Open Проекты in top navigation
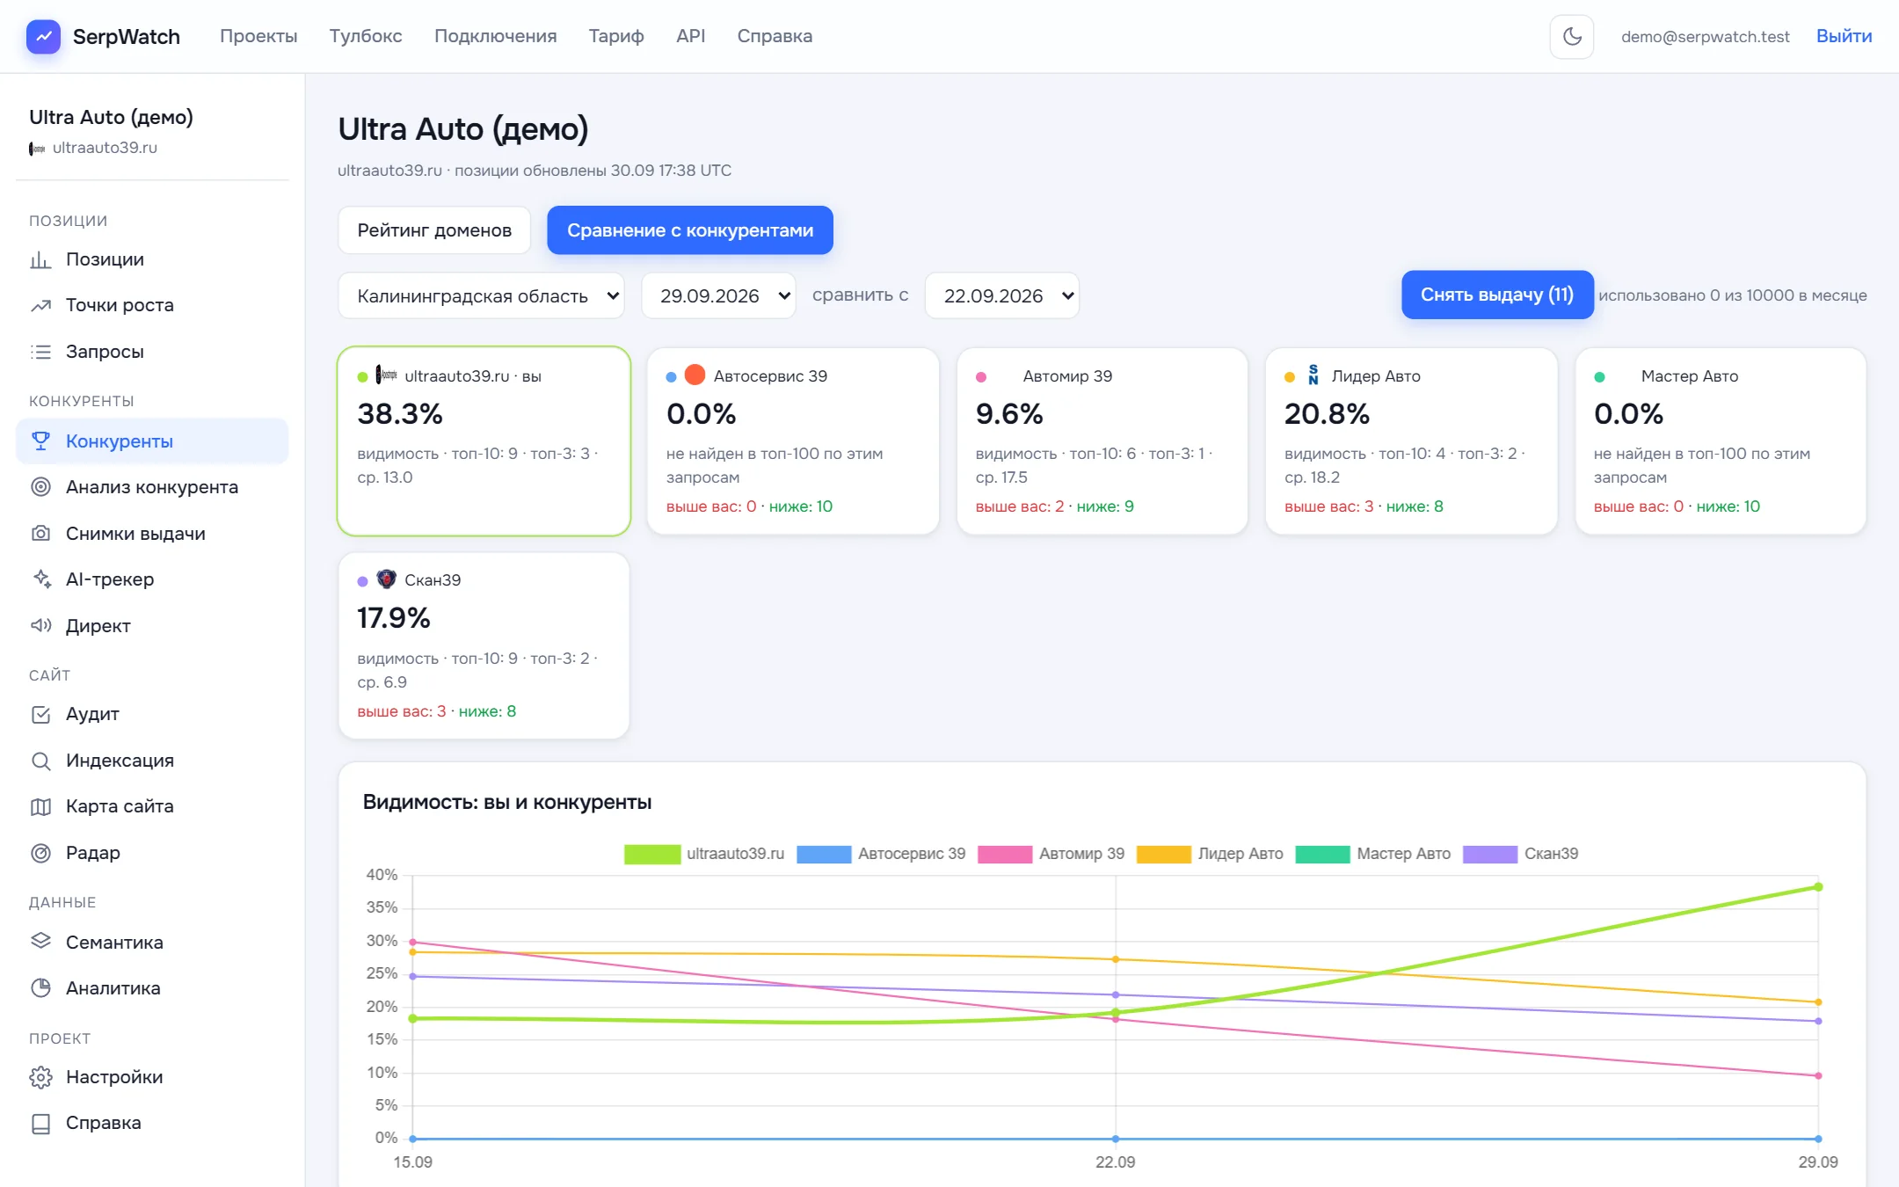Image resolution: width=1899 pixels, height=1187 pixels. pos(258,36)
